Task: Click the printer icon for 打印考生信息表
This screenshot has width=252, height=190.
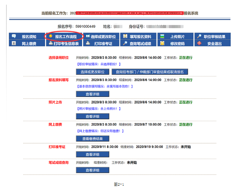Action: (51, 43)
